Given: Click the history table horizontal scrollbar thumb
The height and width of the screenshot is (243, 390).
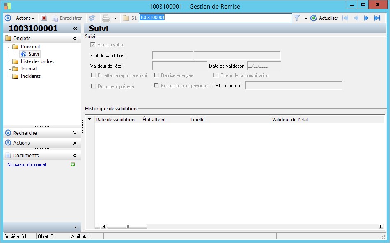Looking at the screenshot, I should [x=127, y=227].
